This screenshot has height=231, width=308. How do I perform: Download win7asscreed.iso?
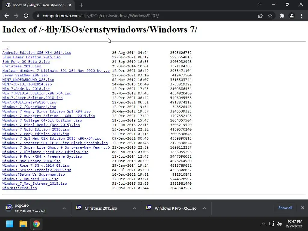tap(20, 188)
